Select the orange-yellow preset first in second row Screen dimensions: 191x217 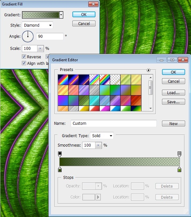[x=63, y=90]
